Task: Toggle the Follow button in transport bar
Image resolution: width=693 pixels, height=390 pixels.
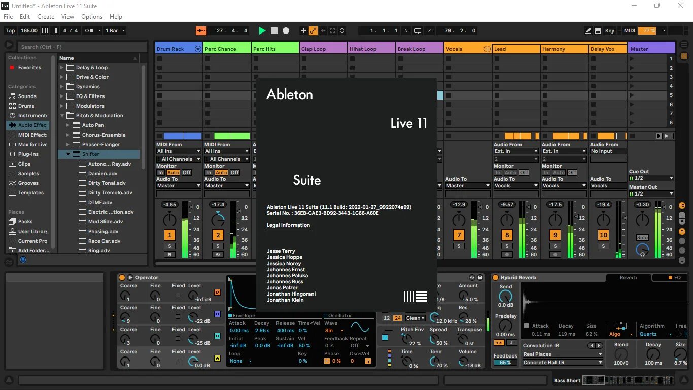Action: 201,31
